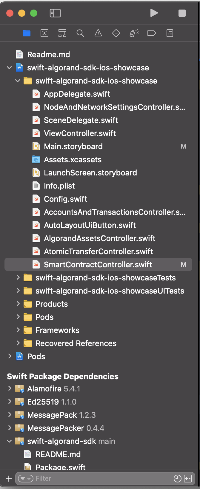Expand the MessagePack 1.2.3 package

10,415
